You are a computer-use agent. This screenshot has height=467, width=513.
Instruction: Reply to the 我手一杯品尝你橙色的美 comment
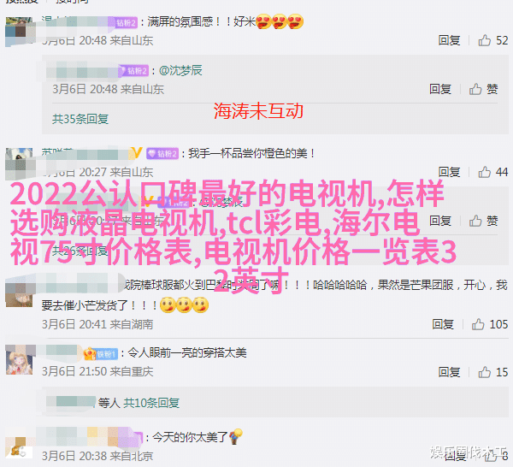[x=449, y=172]
